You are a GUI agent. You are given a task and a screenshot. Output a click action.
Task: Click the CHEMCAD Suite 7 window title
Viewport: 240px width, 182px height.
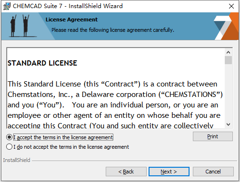pyautogui.click(x=68, y=6)
